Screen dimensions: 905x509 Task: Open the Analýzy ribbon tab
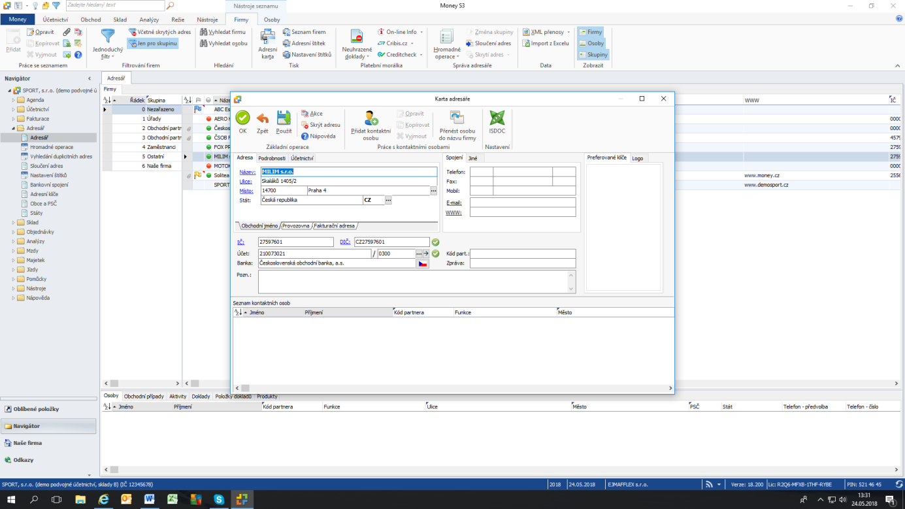coord(149,20)
